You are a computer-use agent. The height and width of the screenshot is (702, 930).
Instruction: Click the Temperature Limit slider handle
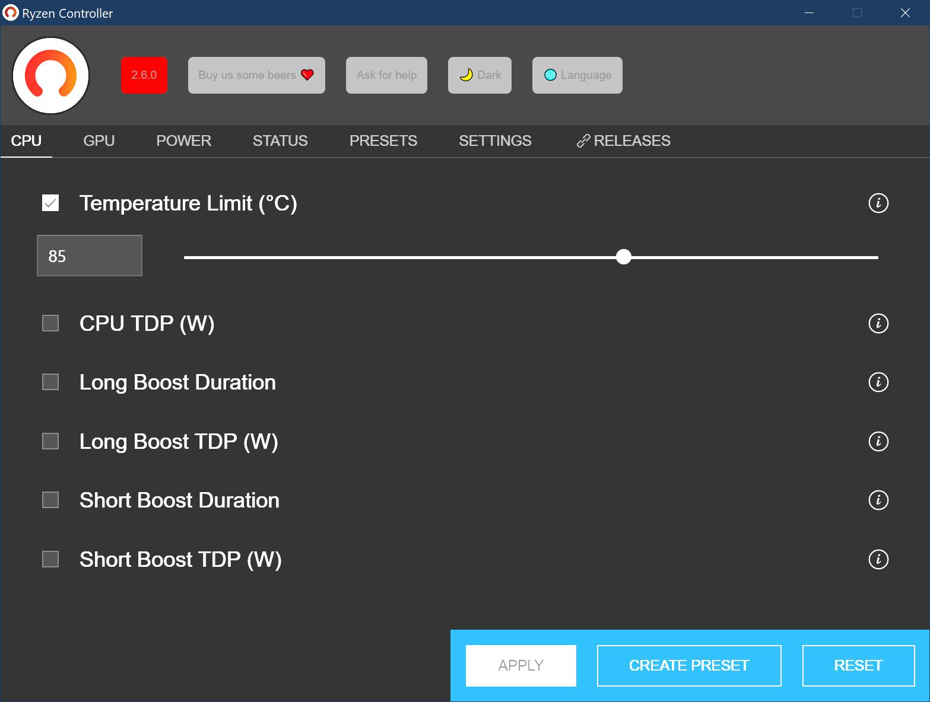pos(624,257)
